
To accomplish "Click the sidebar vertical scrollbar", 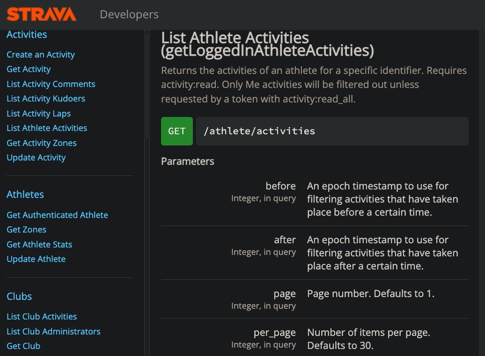I will (147, 84).
